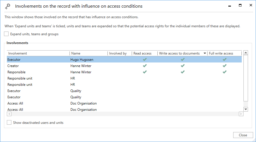This screenshot has height=142, width=256.
Task: Click the key icon in the title bar
Action: [8, 6]
